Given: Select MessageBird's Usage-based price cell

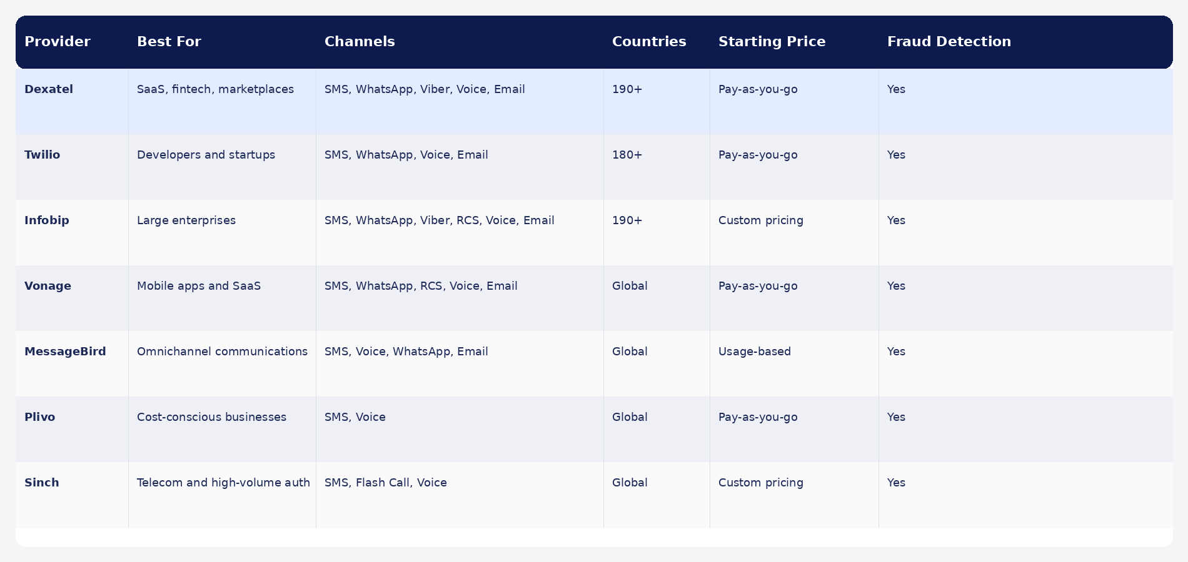Looking at the screenshot, I should click(x=755, y=352).
